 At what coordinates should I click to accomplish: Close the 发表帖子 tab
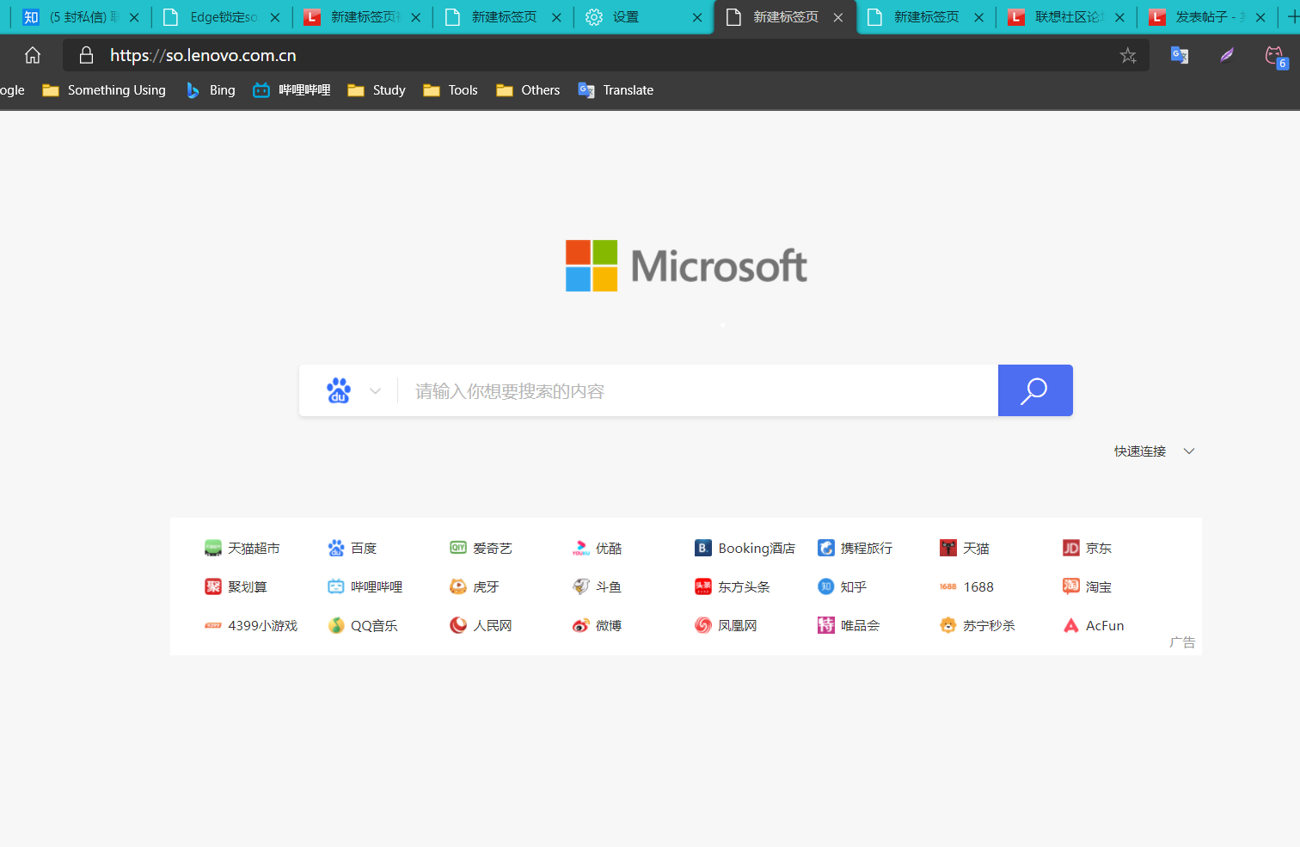(x=1260, y=17)
